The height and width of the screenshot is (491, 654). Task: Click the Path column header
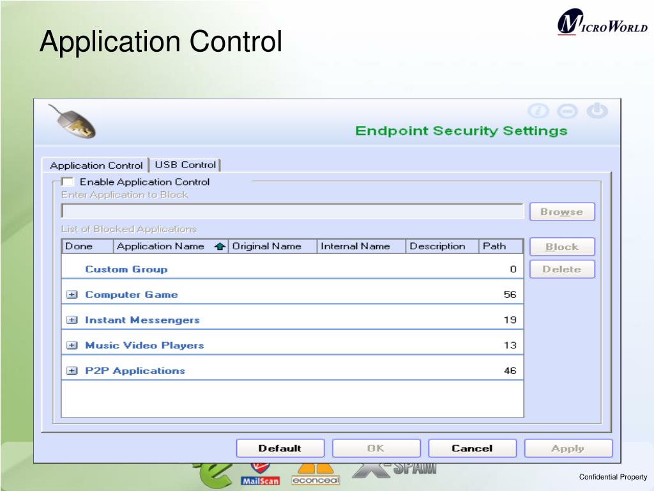[x=501, y=246]
